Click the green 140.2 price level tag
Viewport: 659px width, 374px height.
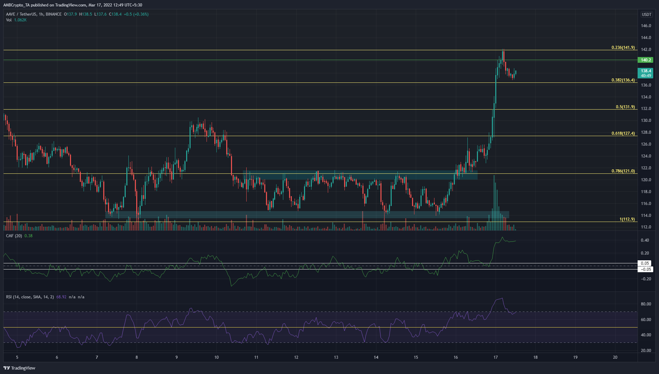[645, 59]
